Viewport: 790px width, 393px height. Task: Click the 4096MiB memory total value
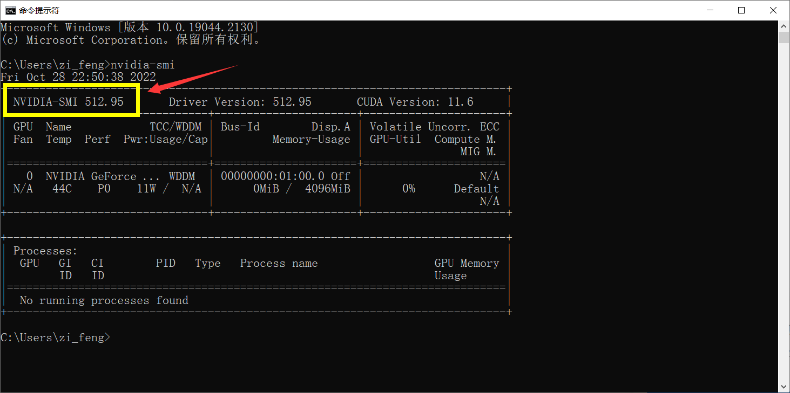click(327, 189)
